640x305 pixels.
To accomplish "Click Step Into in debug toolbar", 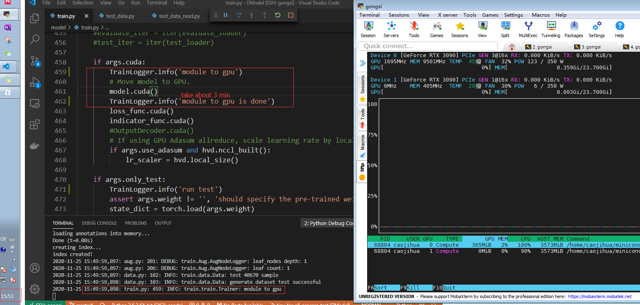I will [252, 15].
